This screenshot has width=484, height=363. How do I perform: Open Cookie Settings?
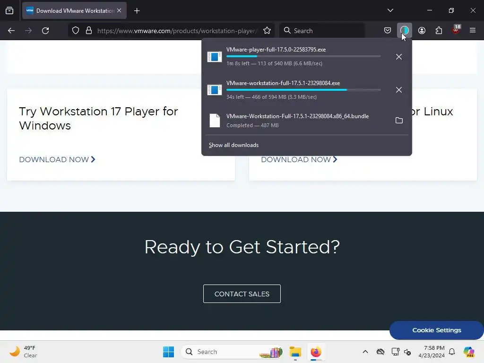point(436,330)
